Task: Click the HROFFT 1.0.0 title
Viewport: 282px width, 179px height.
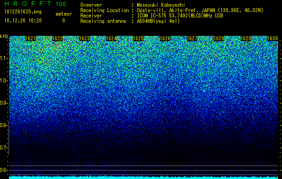Action: pos(35,4)
